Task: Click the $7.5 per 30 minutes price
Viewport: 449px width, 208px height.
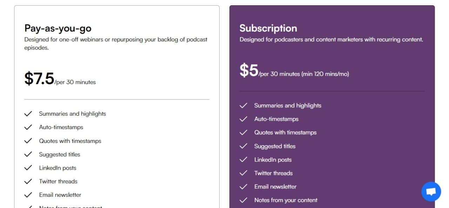Action: coord(60,79)
